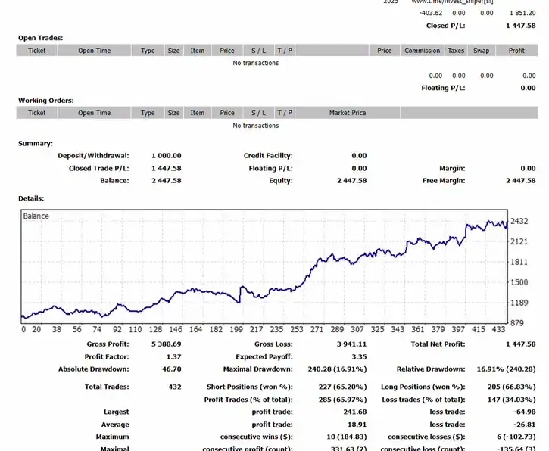Image resolution: width=549 pixels, height=451 pixels.
Task: Click the Market Price header in Working Orders
Action: pos(348,113)
